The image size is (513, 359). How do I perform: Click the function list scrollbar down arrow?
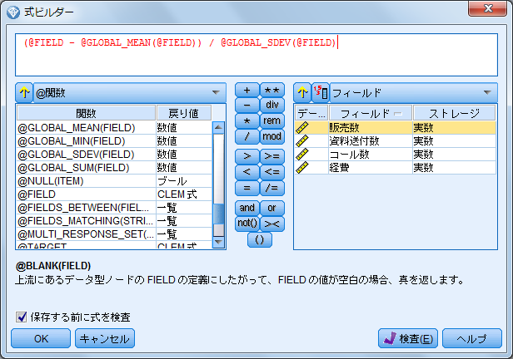[218, 242]
